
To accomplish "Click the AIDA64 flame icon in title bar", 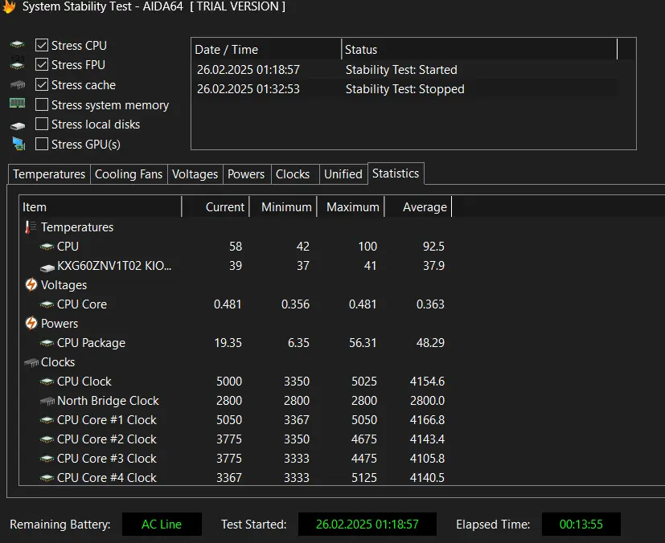I will (x=9, y=6).
